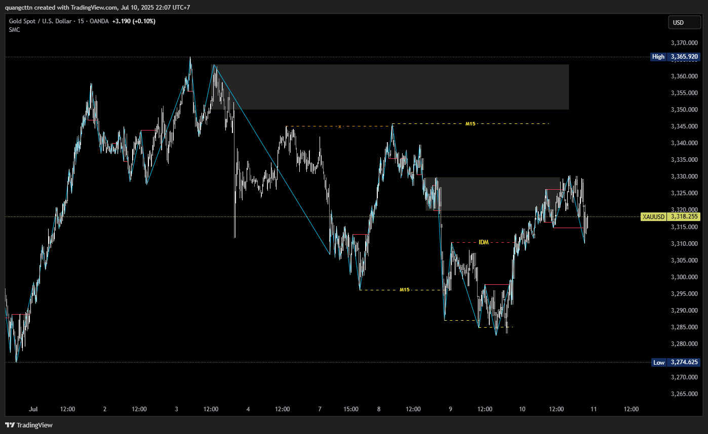
Task: Click date 7 on the time axis
Action: [x=320, y=409]
